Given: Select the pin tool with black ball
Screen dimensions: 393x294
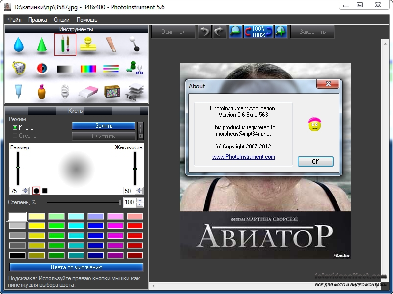Looking at the screenshot, I should point(135,44).
